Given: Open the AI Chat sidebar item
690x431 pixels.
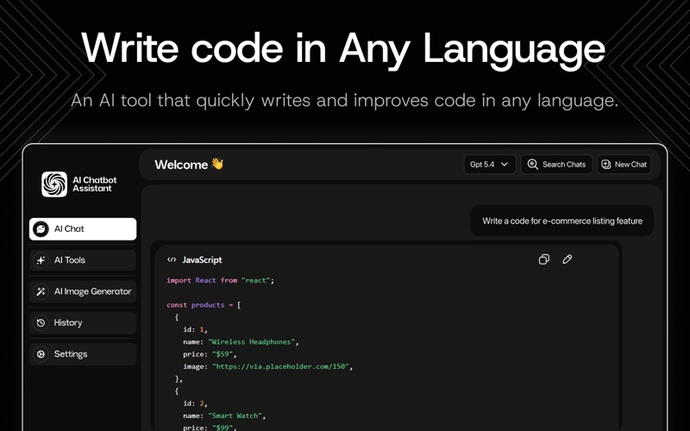Looking at the screenshot, I should point(83,228).
